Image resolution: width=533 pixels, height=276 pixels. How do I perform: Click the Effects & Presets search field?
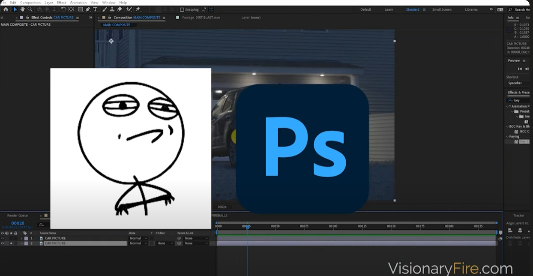pos(518,100)
